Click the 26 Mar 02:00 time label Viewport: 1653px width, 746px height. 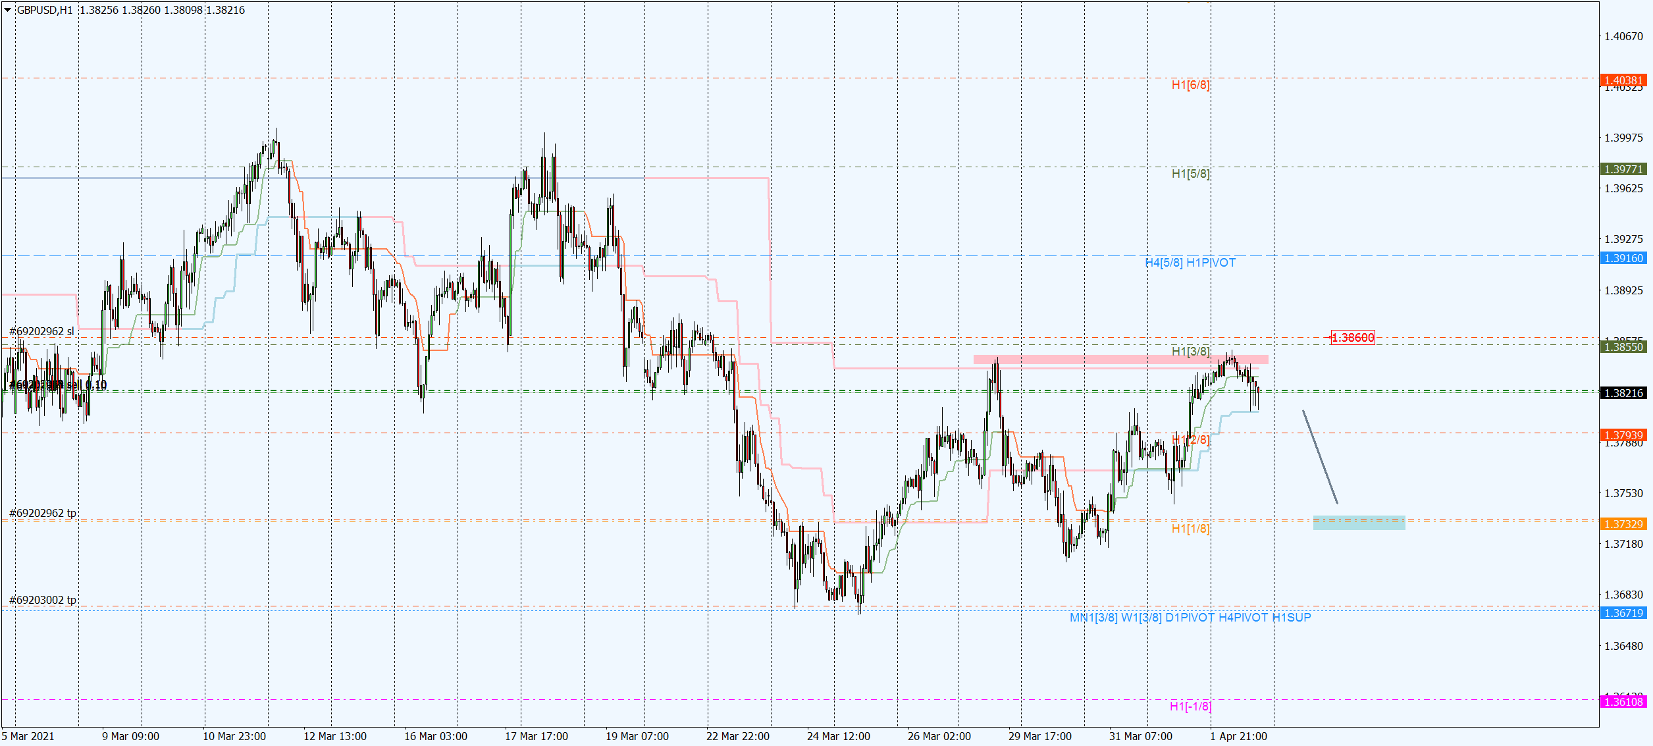click(x=939, y=736)
